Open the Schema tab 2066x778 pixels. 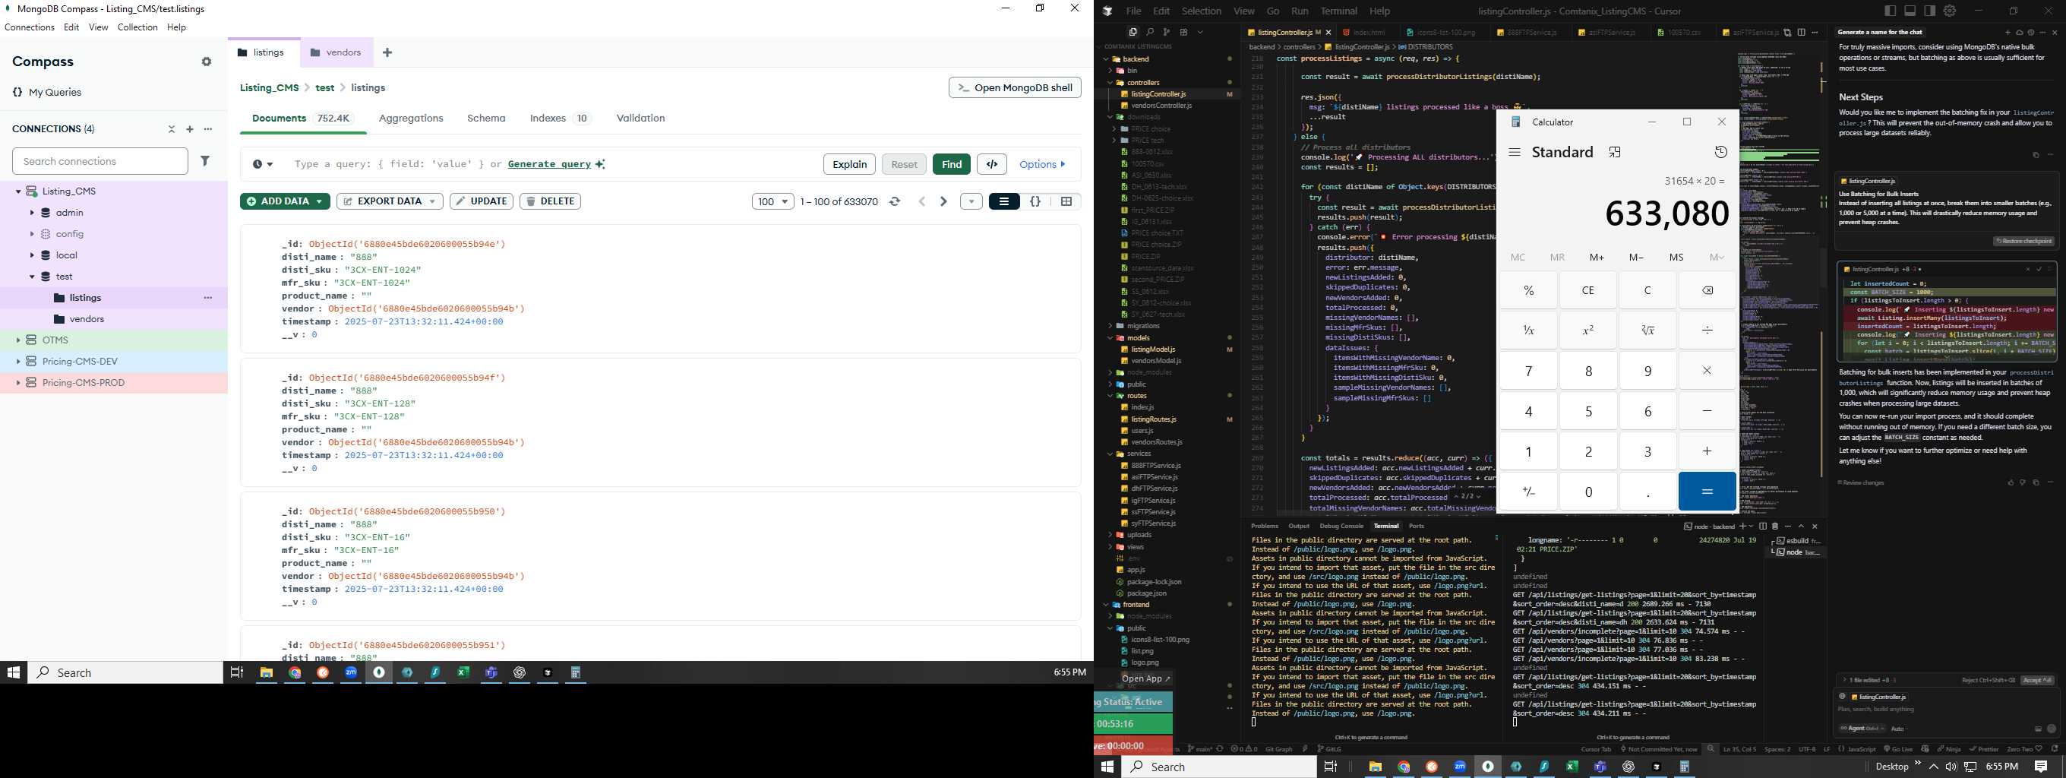[x=486, y=118]
